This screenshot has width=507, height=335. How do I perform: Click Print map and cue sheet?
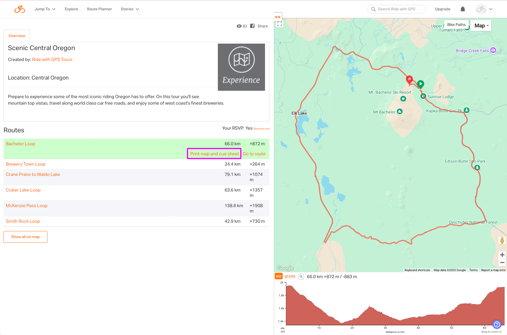(x=214, y=154)
